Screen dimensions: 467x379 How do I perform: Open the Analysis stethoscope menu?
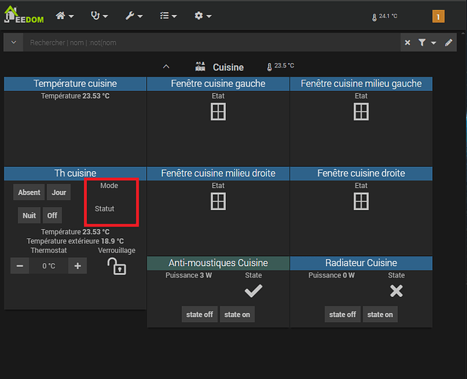(99, 15)
